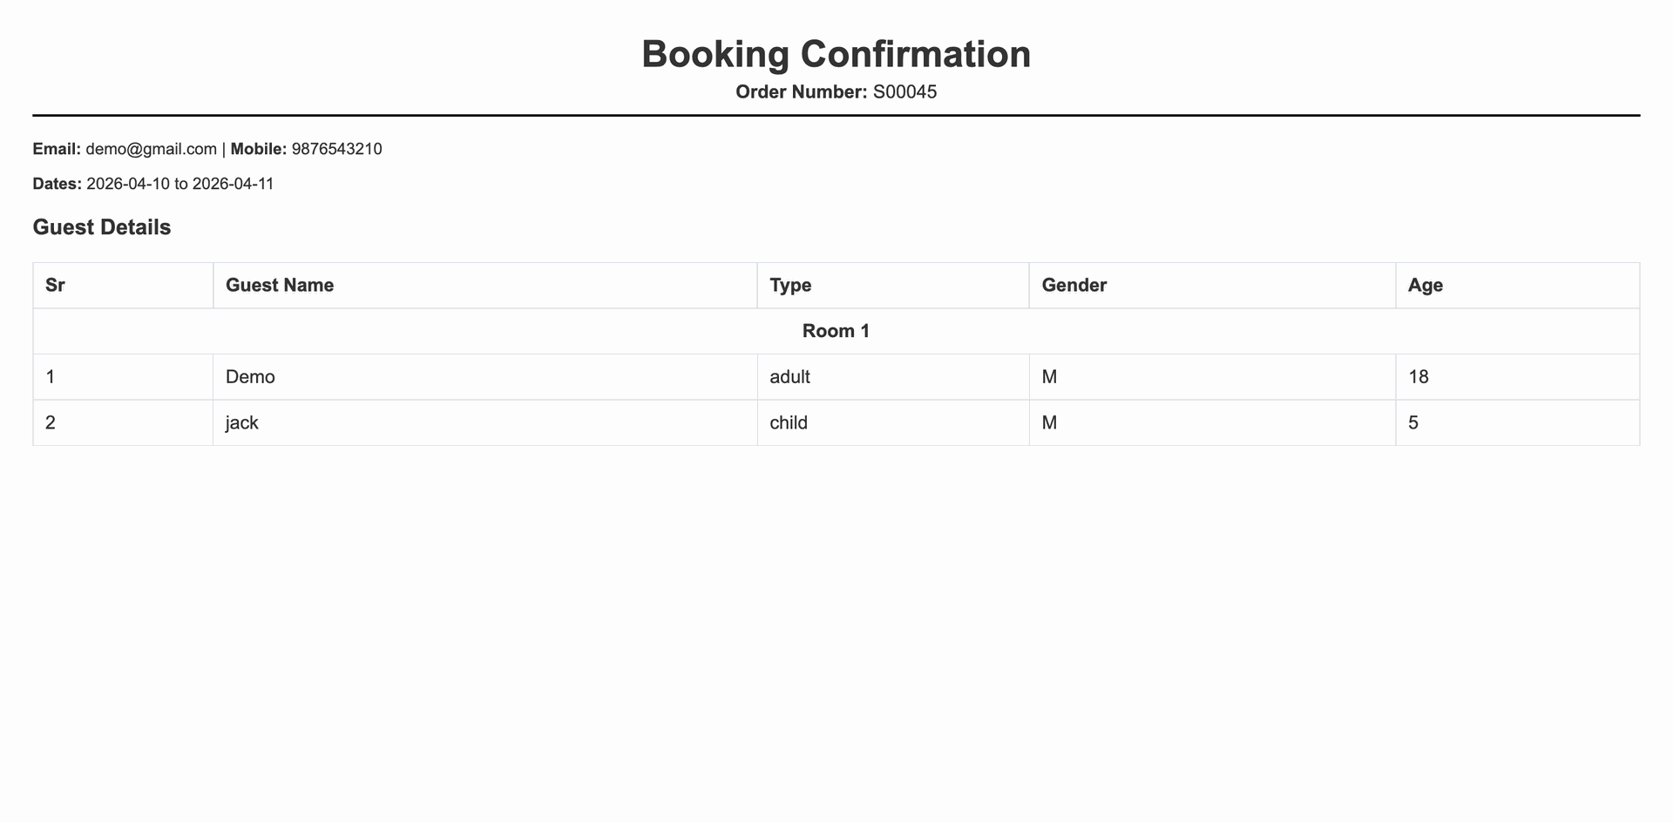
Task: Click serial number 1 cell
Action: 123,377
